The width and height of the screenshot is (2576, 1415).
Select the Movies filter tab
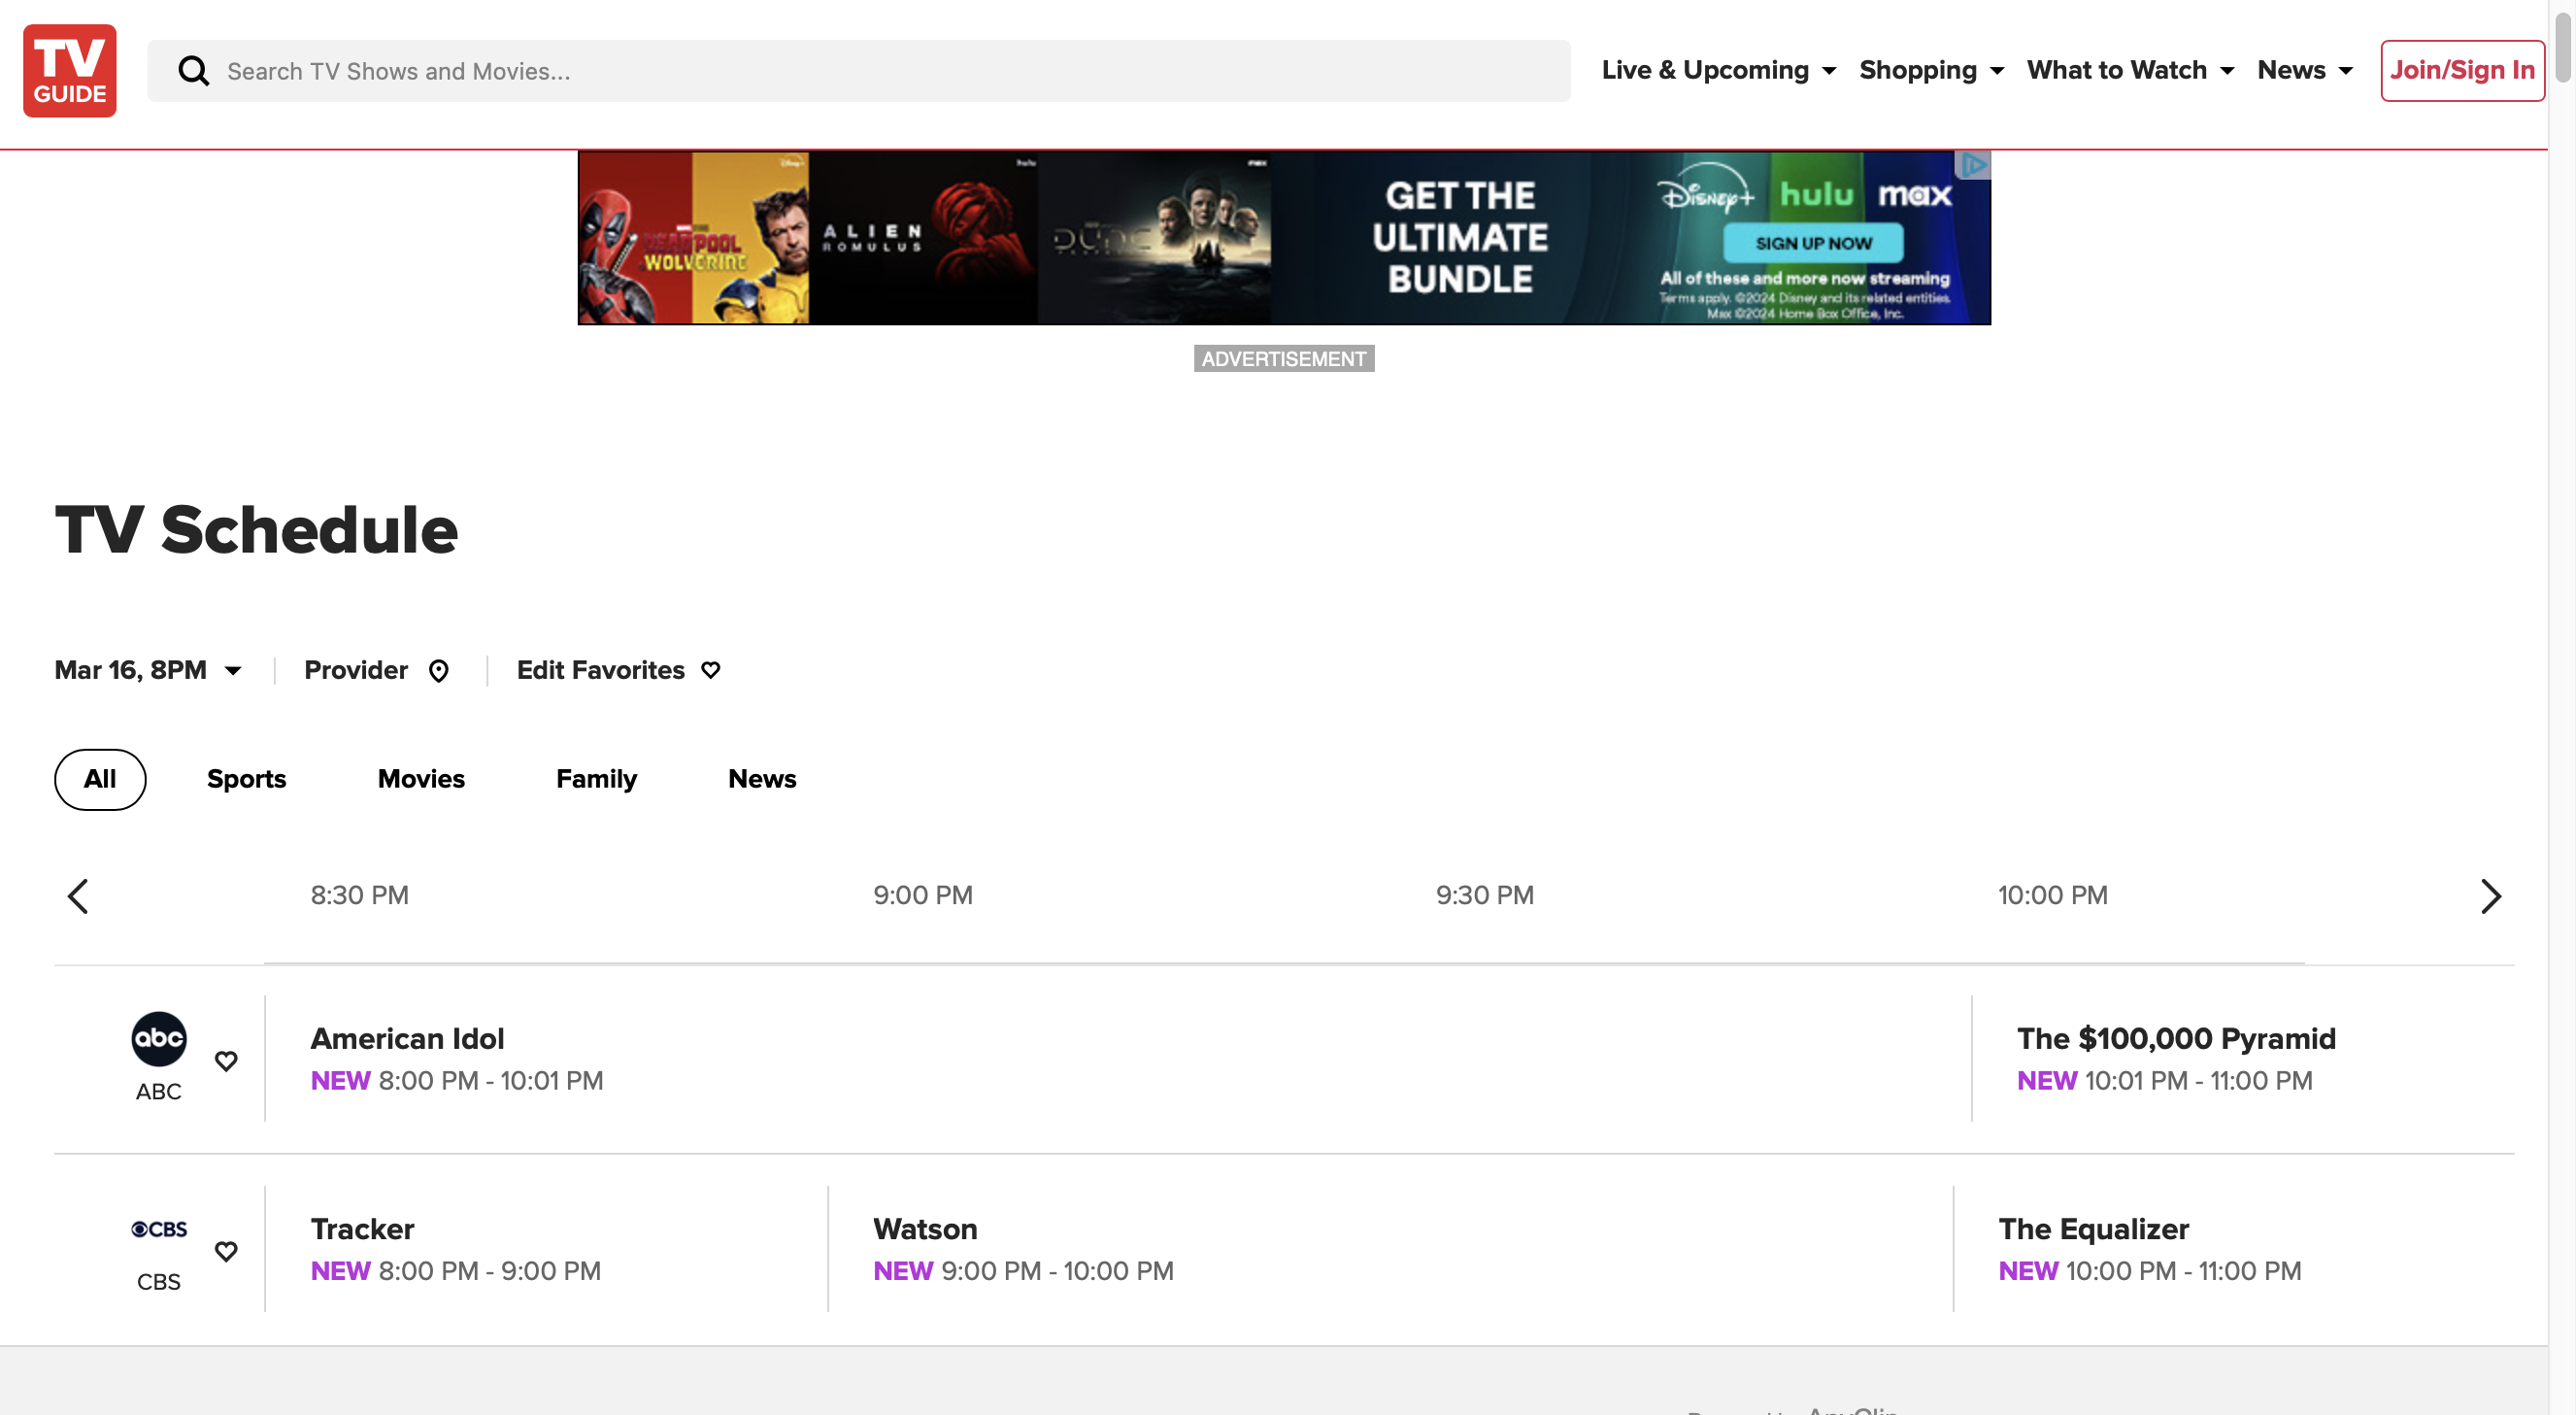(421, 779)
